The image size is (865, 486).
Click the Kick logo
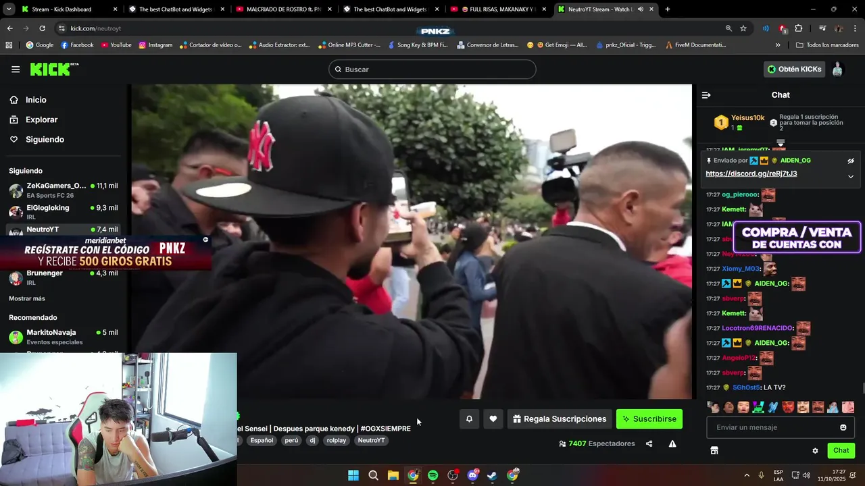coord(54,70)
